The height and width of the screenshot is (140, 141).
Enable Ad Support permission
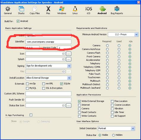[112, 116]
